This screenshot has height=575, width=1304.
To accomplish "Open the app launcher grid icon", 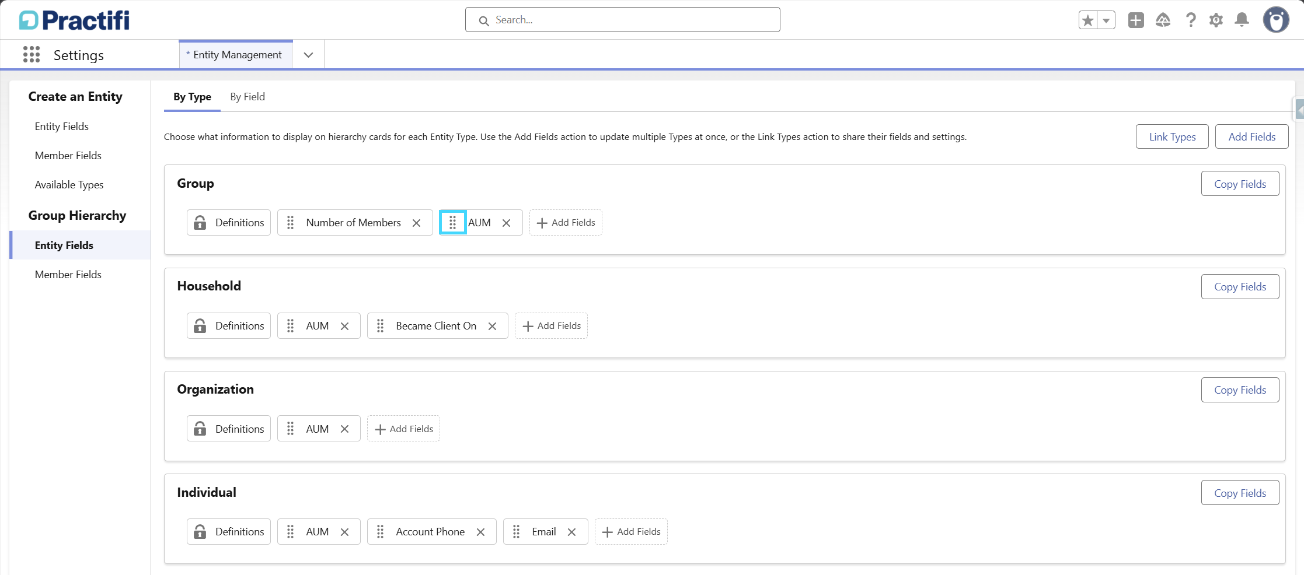I will coord(32,55).
